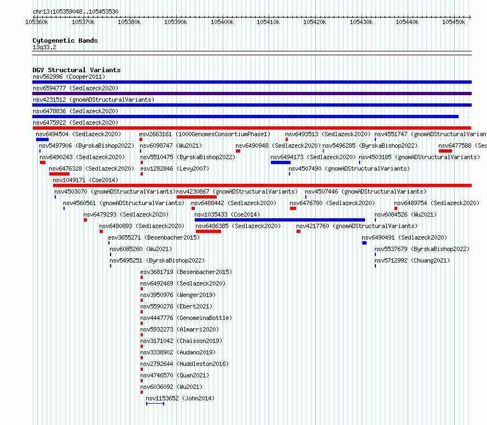Select the blue block under nsv6490491
This screenshot has width=487, height=425.
364,243
